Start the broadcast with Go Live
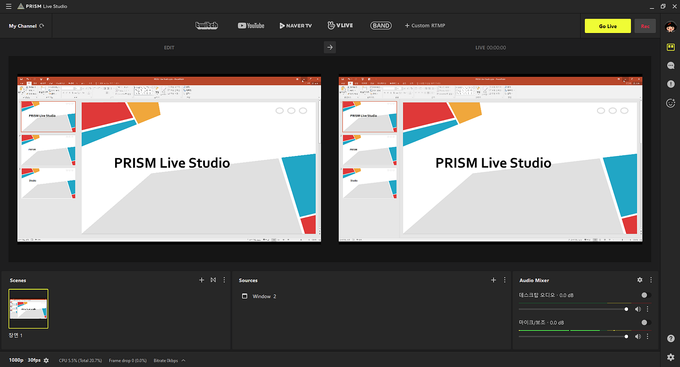This screenshot has width=680, height=367. tap(608, 26)
